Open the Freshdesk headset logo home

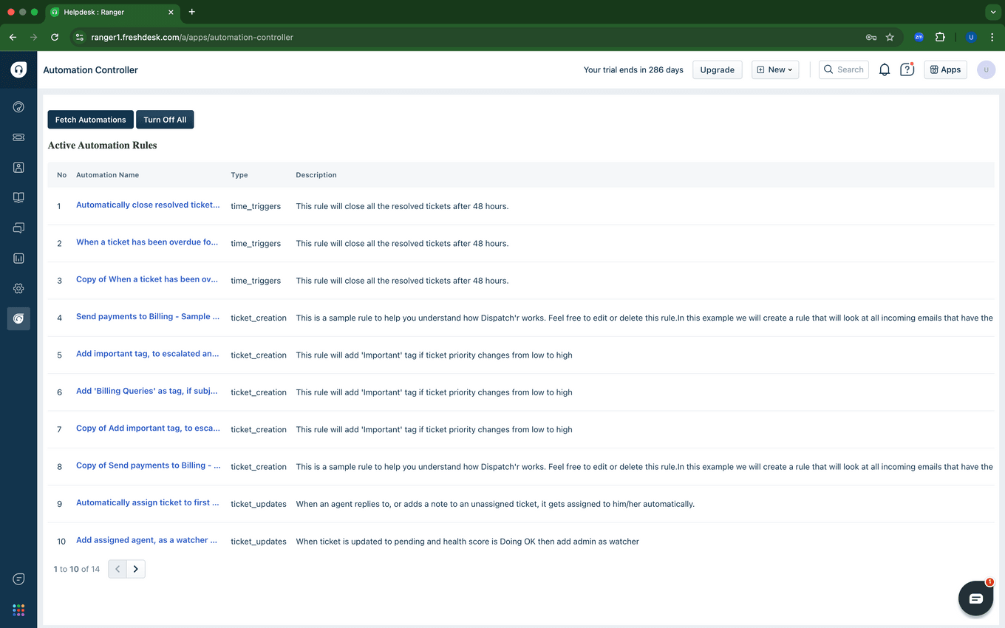click(18, 69)
